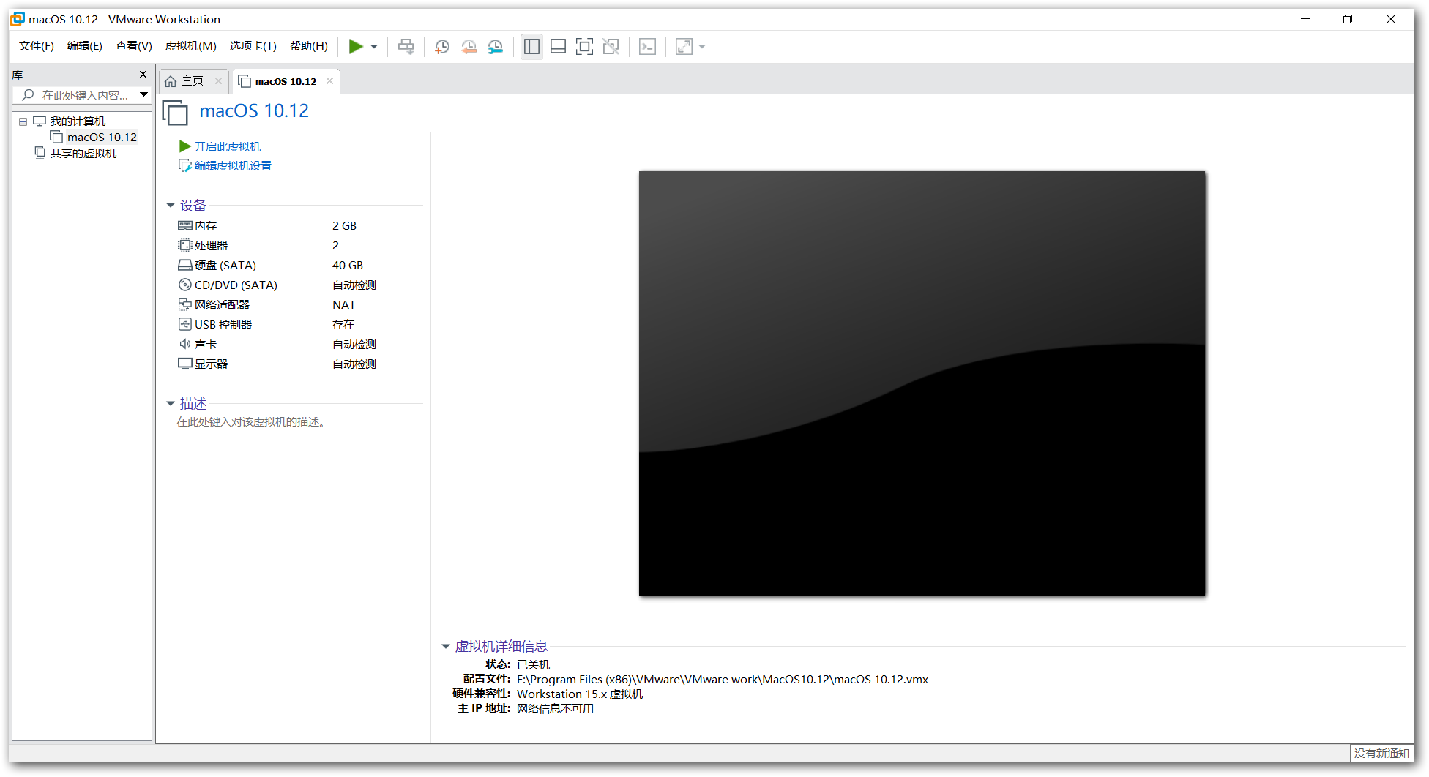Select the macOS 10.12 tab
Viewport: 1429px width, 777px height.
tap(286, 81)
